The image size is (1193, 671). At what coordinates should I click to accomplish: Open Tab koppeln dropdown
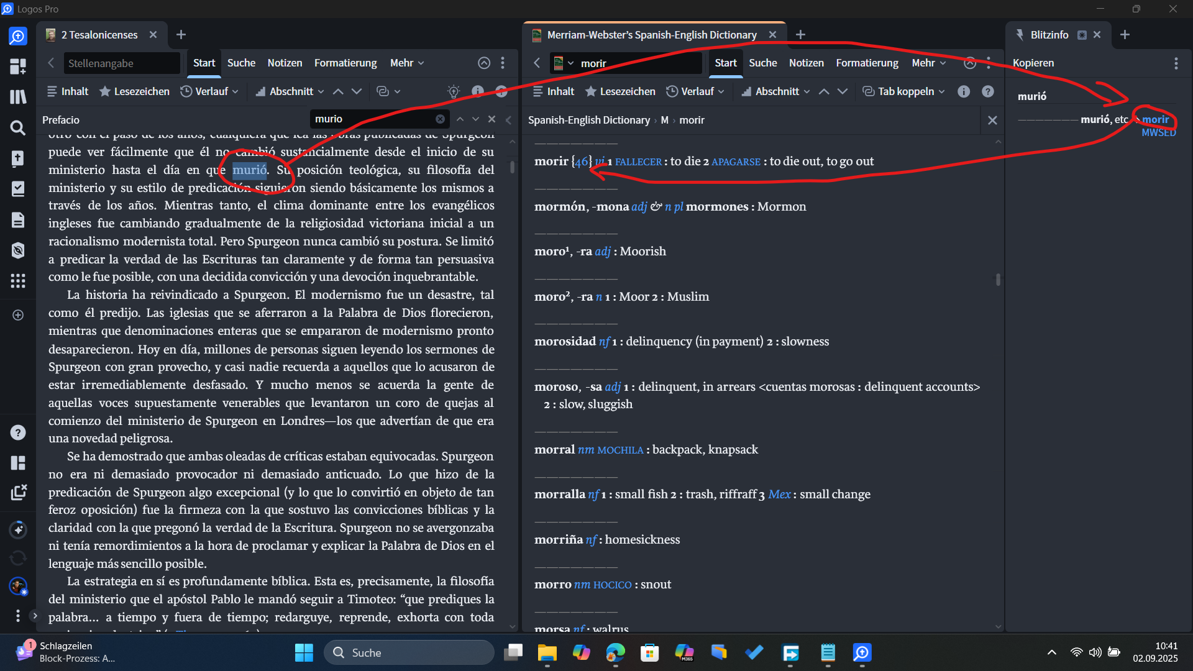coord(904,91)
